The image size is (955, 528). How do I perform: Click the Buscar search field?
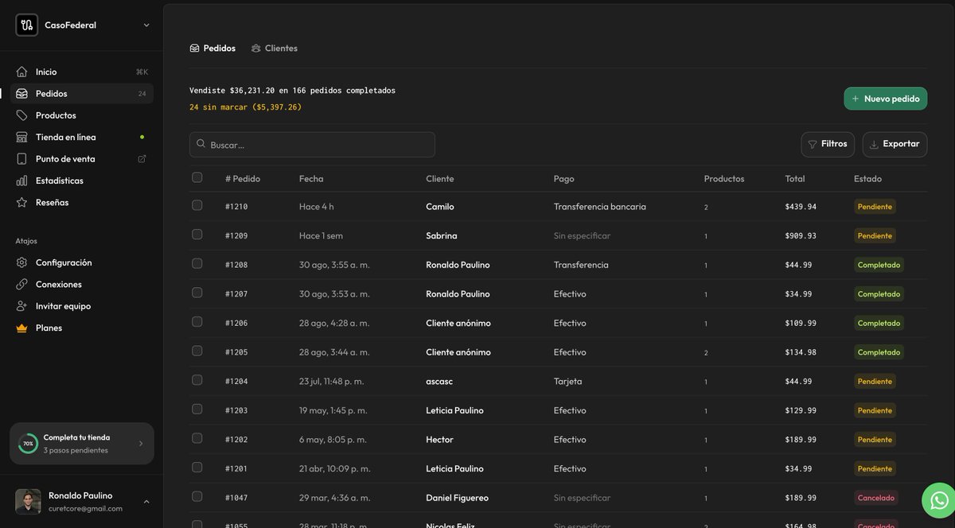(x=312, y=145)
